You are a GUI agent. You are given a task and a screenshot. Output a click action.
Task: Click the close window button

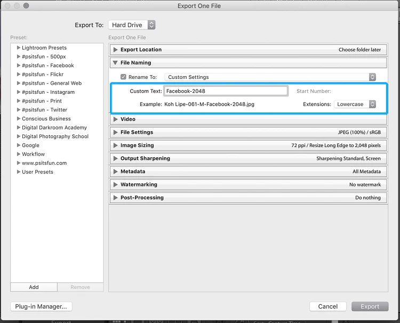tap(7, 6)
